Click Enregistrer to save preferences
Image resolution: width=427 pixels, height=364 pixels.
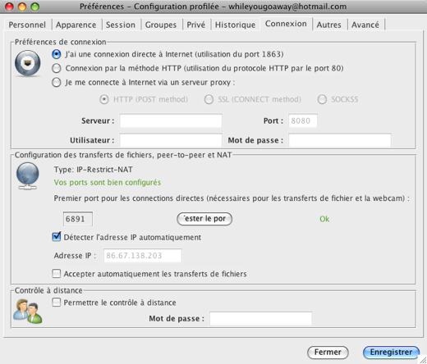coord(391,353)
